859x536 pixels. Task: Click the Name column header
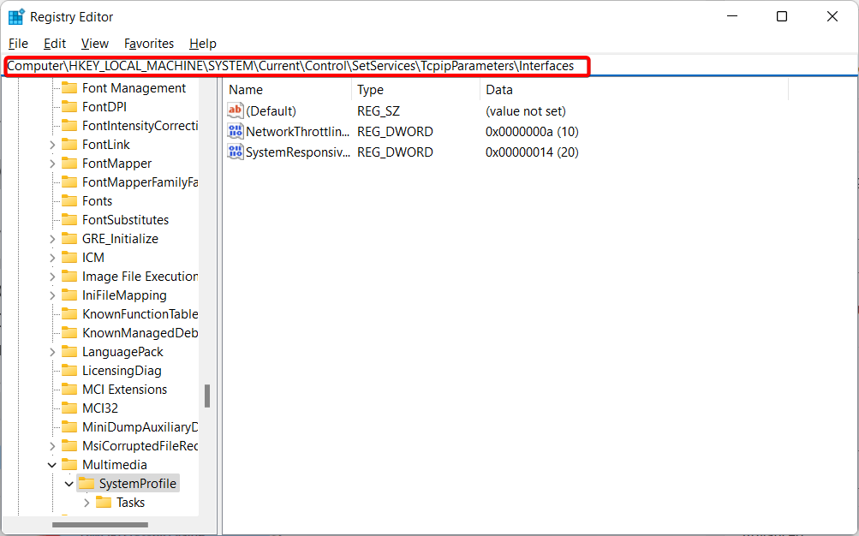(245, 89)
